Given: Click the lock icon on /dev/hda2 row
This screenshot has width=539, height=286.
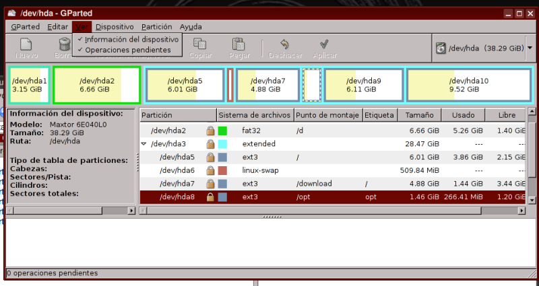Looking at the screenshot, I should [210, 131].
